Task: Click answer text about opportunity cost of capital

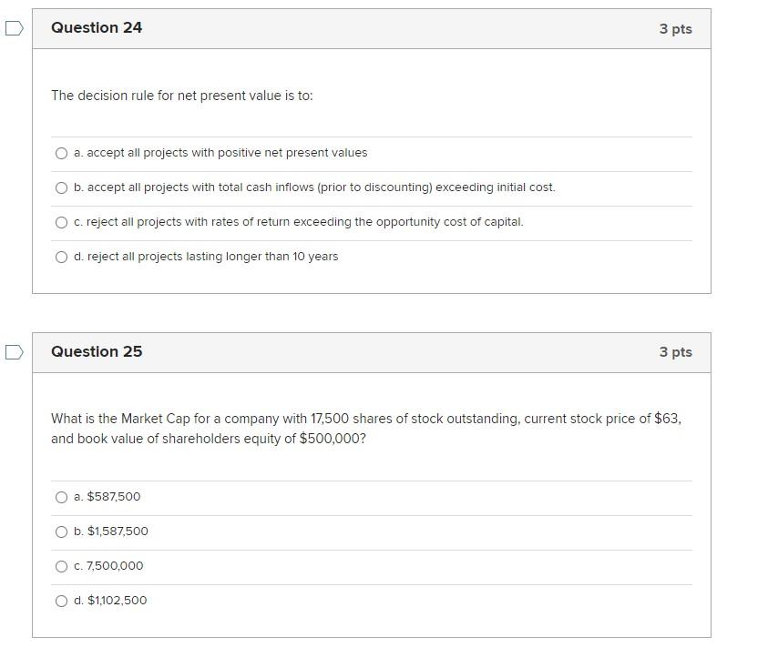Action: [x=297, y=222]
